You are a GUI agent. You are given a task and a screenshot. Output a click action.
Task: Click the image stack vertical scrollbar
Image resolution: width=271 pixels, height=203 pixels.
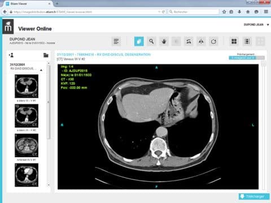coord(264,126)
